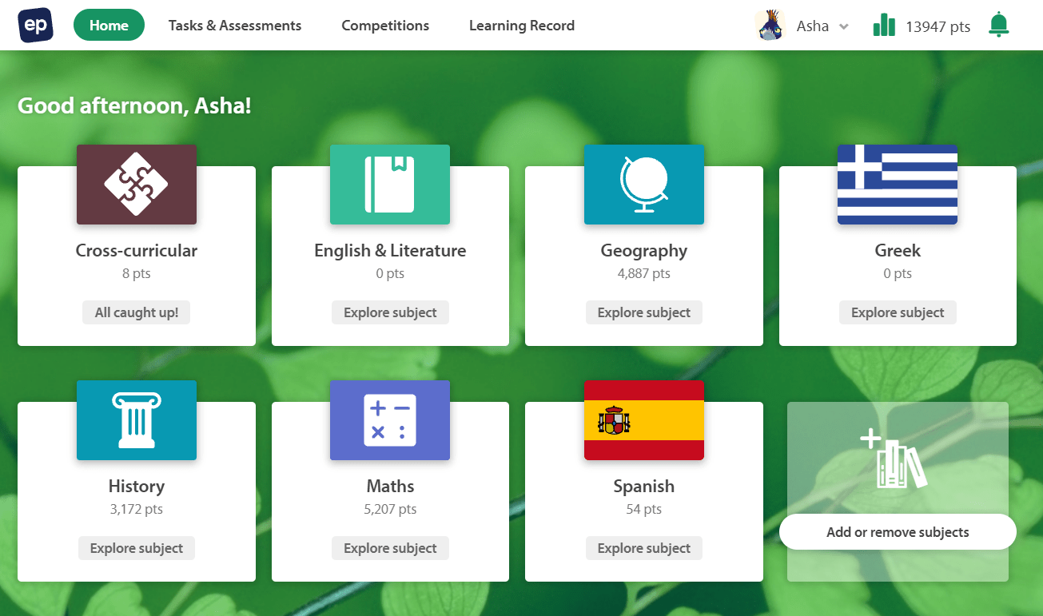The image size is (1043, 616).
Task: Click the 3,172 pts History score
Action: [137, 509]
